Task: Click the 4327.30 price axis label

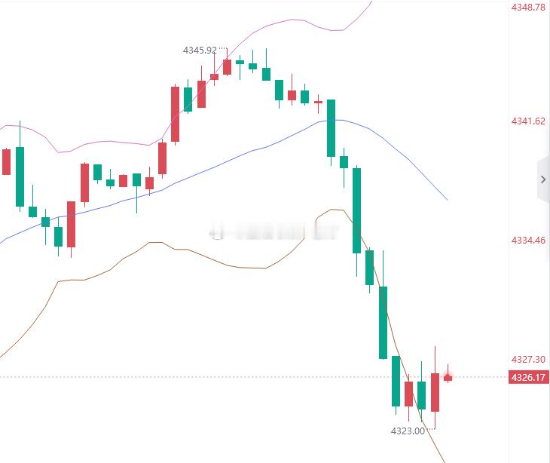Action: (529, 359)
